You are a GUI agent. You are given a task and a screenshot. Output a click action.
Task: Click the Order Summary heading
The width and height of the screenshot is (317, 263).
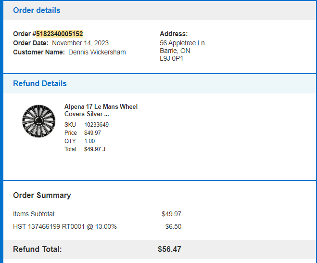pyautogui.click(x=42, y=196)
